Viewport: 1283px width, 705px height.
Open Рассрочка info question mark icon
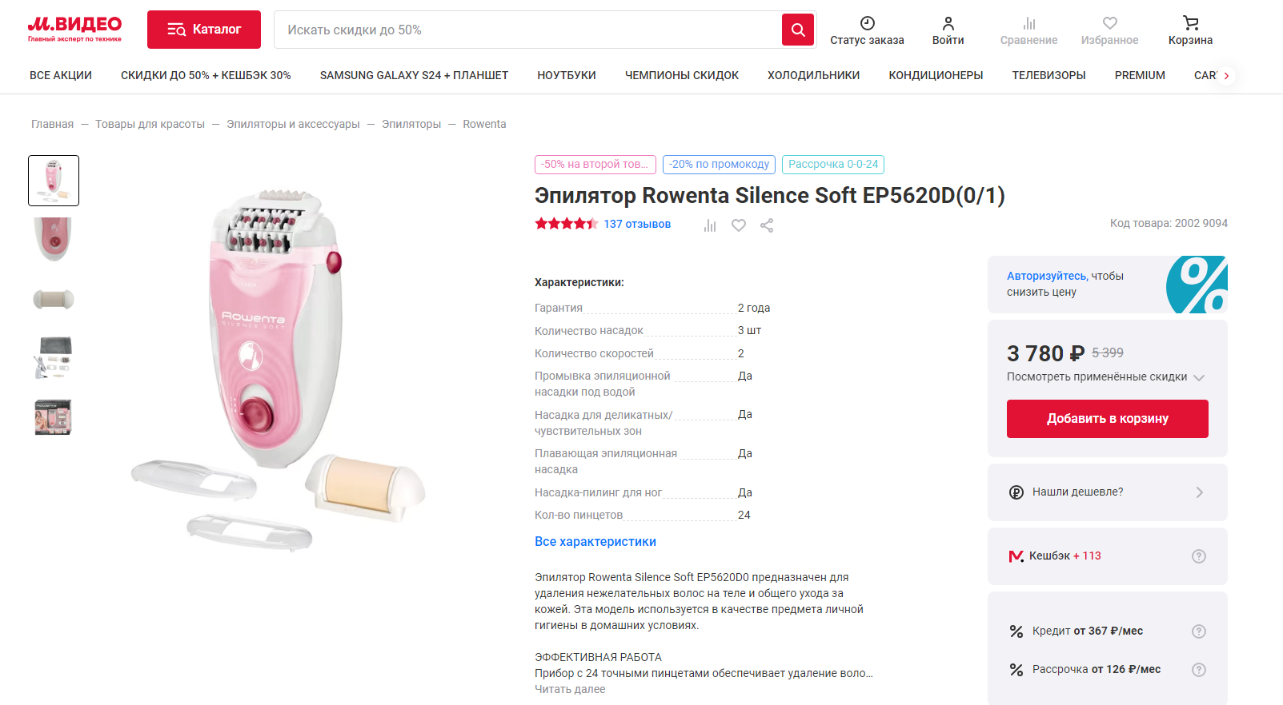1198,670
